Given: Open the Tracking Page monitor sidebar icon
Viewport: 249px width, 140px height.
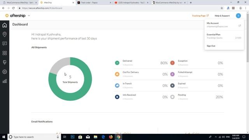Looking at the screenshot, I should coord(5,62).
